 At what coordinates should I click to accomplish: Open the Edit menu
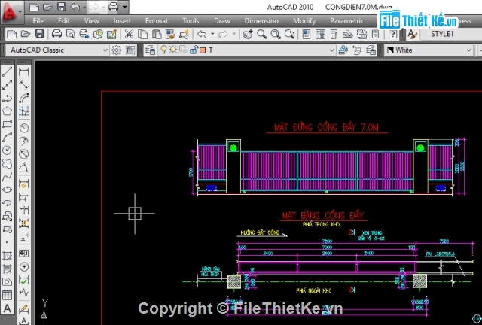pos(64,20)
